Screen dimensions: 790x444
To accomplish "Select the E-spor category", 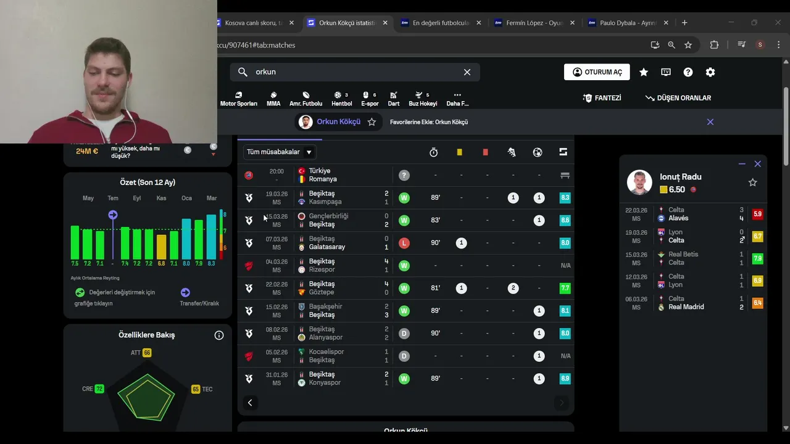I will pyautogui.click(x=370, y=99).
